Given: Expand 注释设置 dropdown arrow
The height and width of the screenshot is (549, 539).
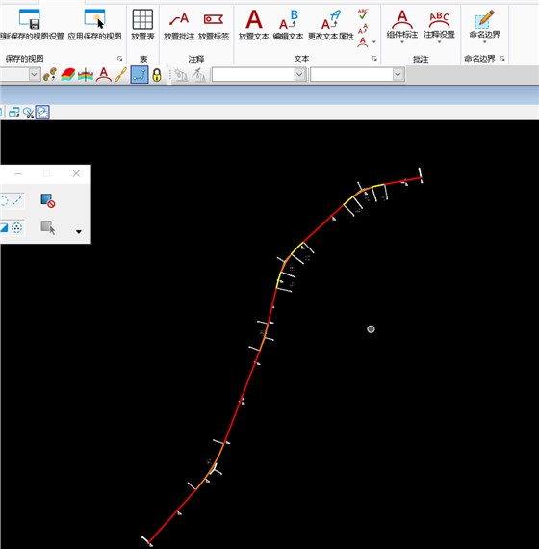Looking at the screenshot, I should (439, 42).
